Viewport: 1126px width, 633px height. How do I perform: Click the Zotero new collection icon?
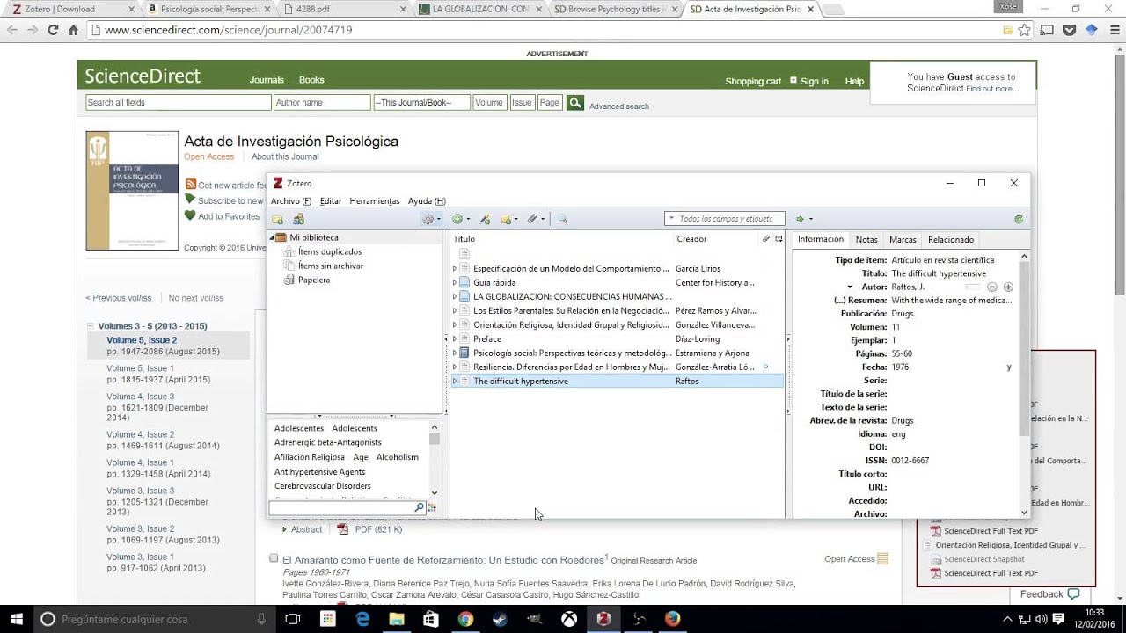277,219
